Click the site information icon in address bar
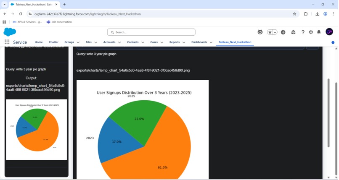The image size is (339, 180). pos(30,14)
